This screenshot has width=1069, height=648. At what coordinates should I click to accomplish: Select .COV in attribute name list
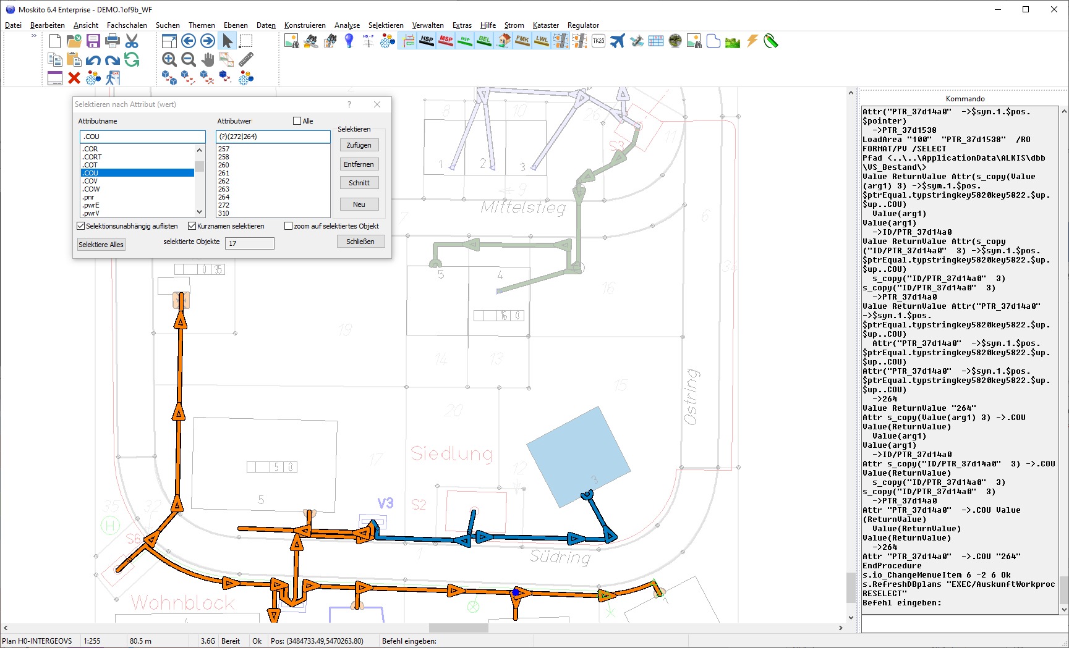91,181
